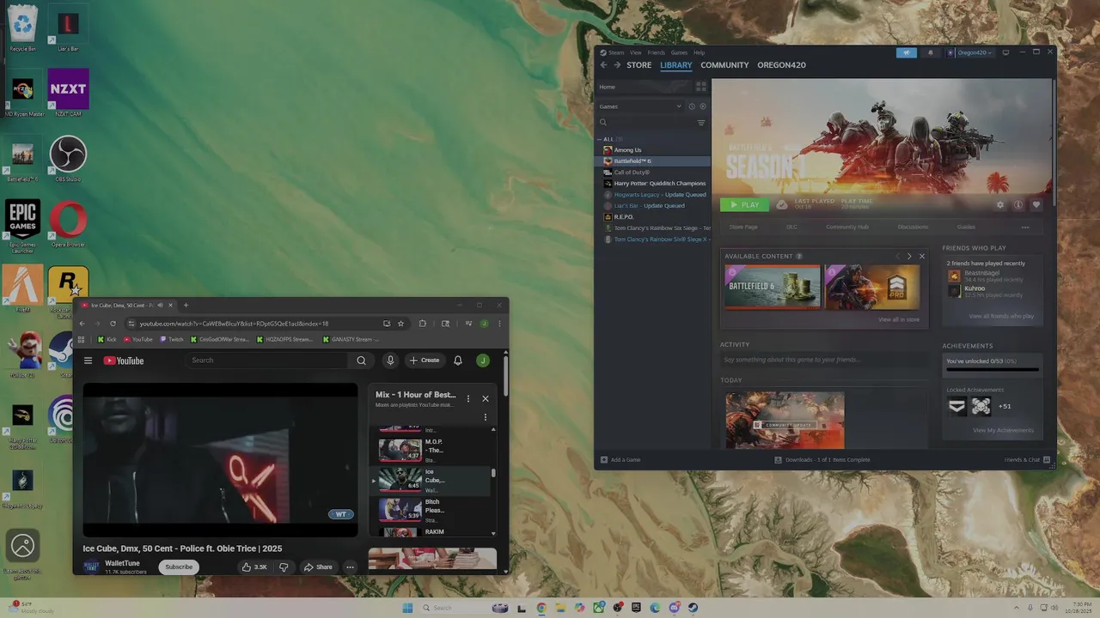The width and height of the screenshot is (1100, 618).
Task: Toggle sort by recent activity clock icon
Action: point(692,106)
